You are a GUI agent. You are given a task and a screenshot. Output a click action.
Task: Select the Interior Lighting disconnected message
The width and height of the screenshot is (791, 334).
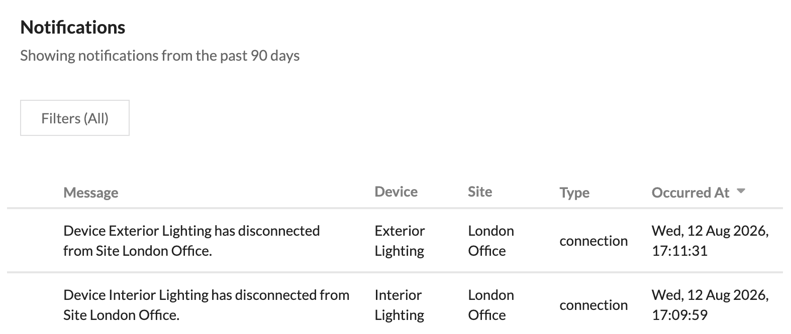(206, 305)
